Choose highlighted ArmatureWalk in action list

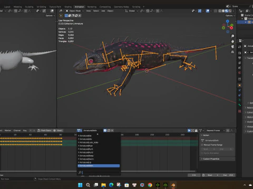coord(99,165)
